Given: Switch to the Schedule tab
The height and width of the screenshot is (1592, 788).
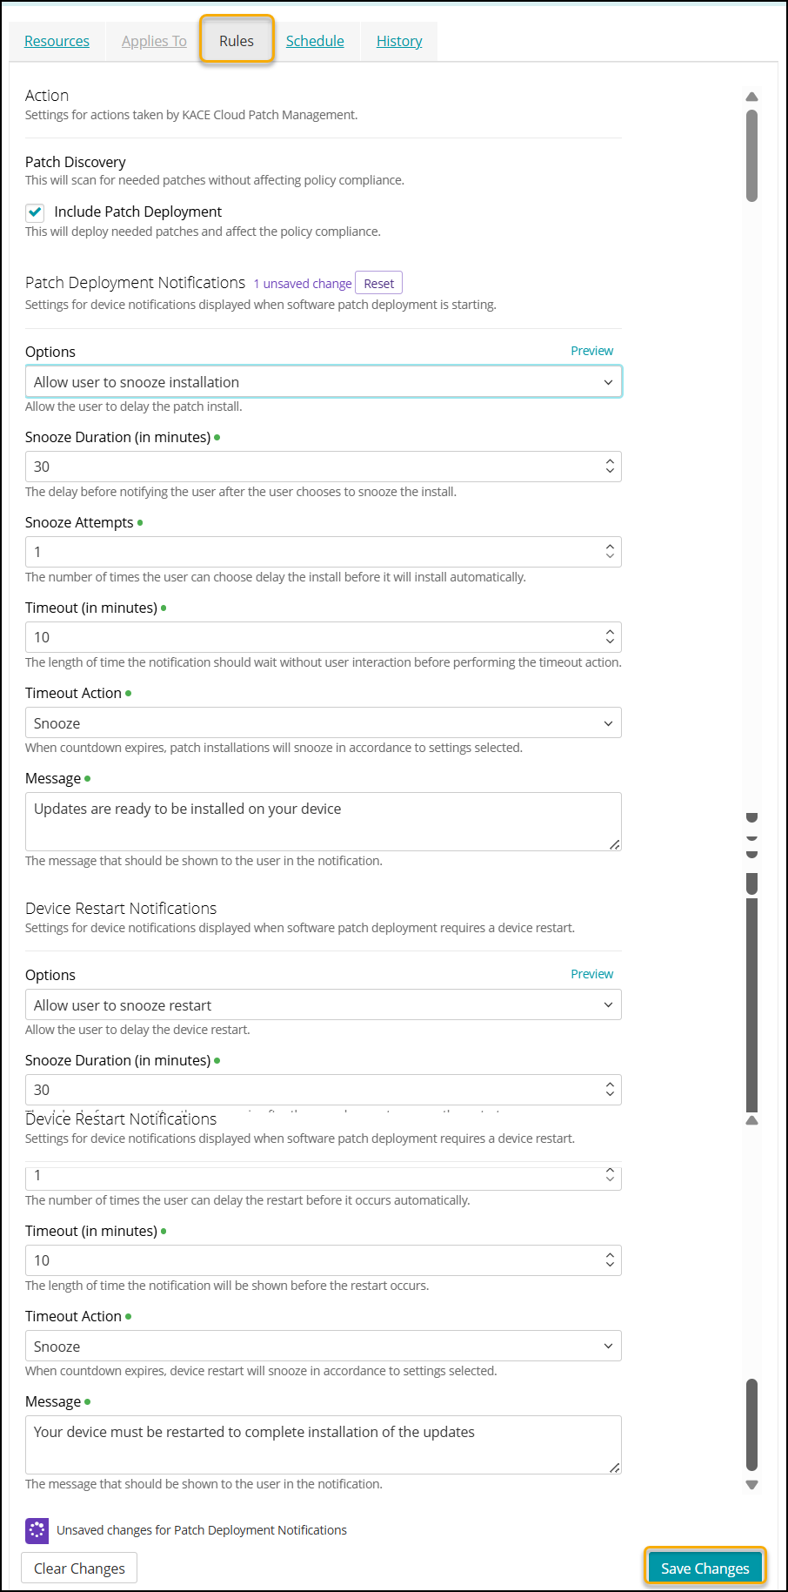Looking at the screenshot, I should click(315, 41).
